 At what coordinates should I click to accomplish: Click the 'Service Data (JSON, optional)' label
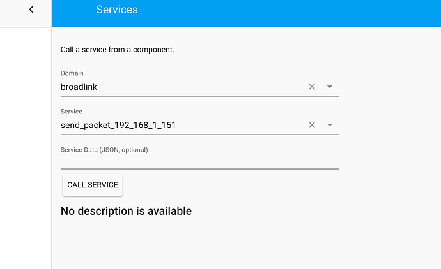[x=104, y=150]
